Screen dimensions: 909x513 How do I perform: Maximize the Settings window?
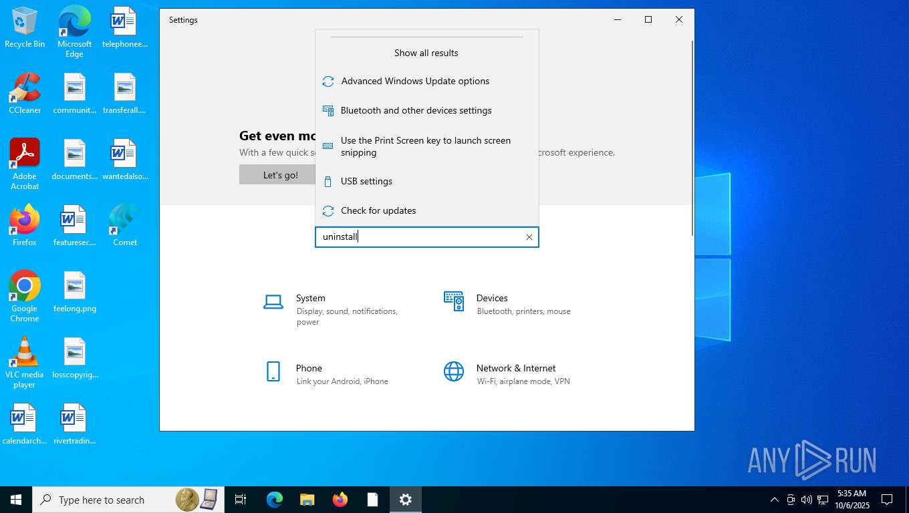pyautogui.click(x=648, y=20)
